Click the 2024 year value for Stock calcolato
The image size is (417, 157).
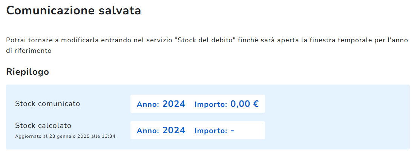[x=173, y=130]
